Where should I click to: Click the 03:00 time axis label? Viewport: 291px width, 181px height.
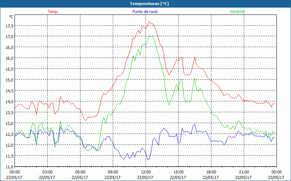(47, 172)
